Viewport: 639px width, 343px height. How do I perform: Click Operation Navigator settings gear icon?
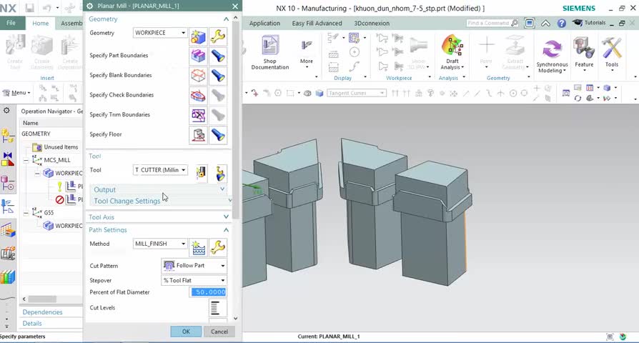point(6,111)
